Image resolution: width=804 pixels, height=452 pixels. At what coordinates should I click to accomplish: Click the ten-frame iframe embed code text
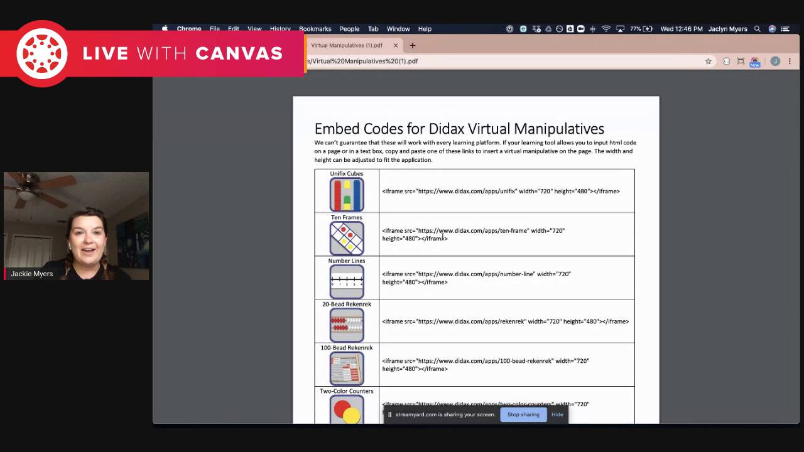(x=474, y=235)
